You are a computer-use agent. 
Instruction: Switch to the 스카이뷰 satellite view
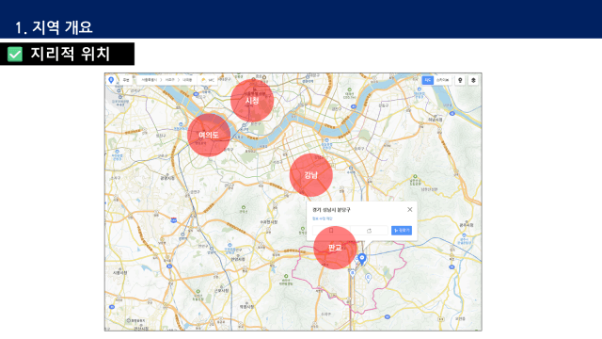pos(442,80)
